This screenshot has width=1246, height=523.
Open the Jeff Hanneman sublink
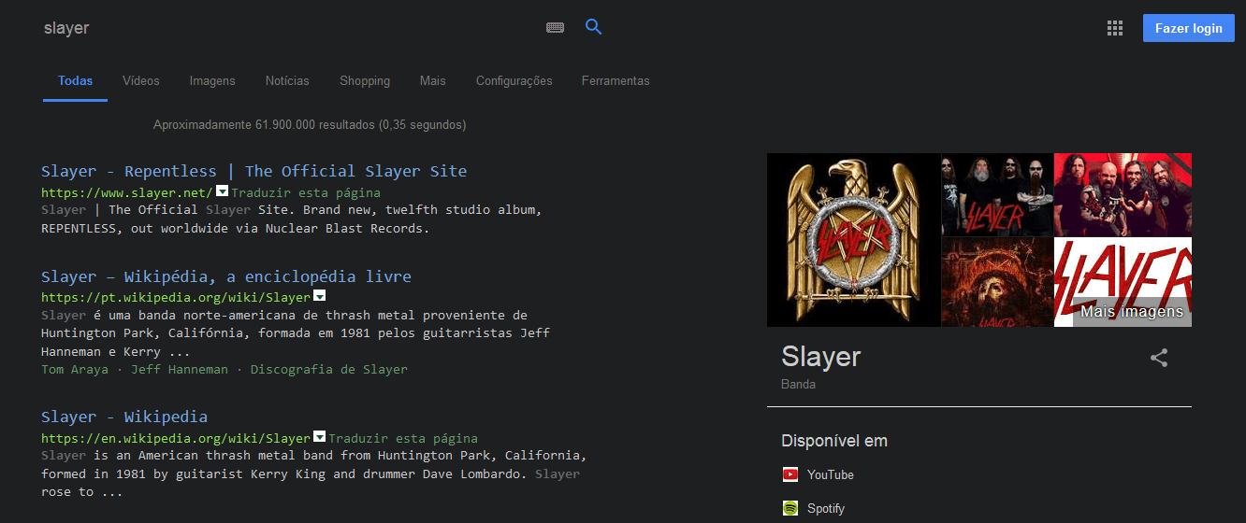[x=180, y=369]
